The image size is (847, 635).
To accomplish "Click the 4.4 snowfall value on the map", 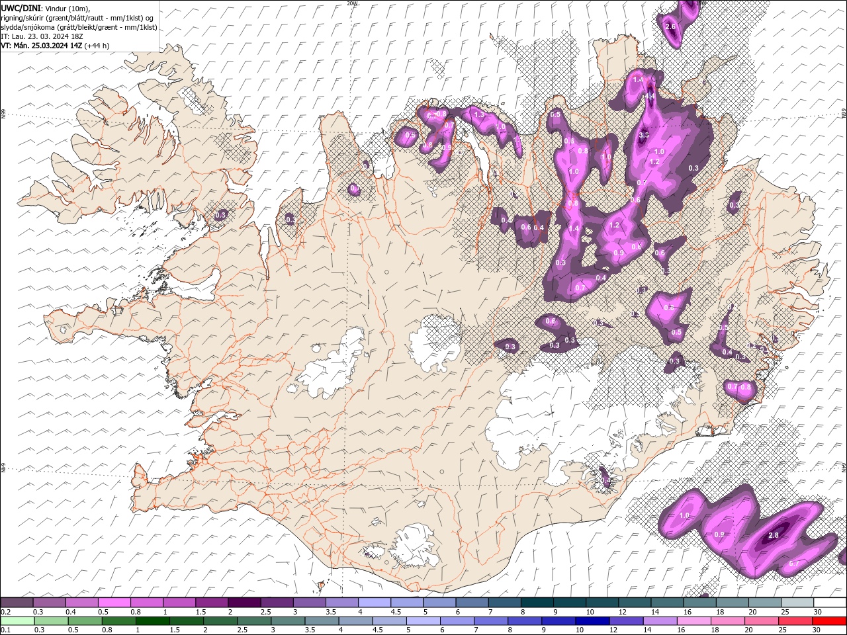I will click(x=650, y=96).
